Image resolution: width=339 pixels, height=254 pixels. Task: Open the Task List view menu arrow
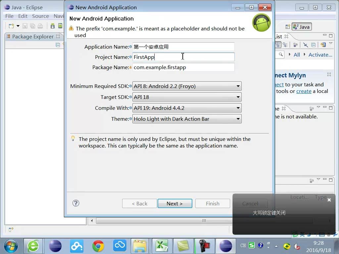point(331,43)
